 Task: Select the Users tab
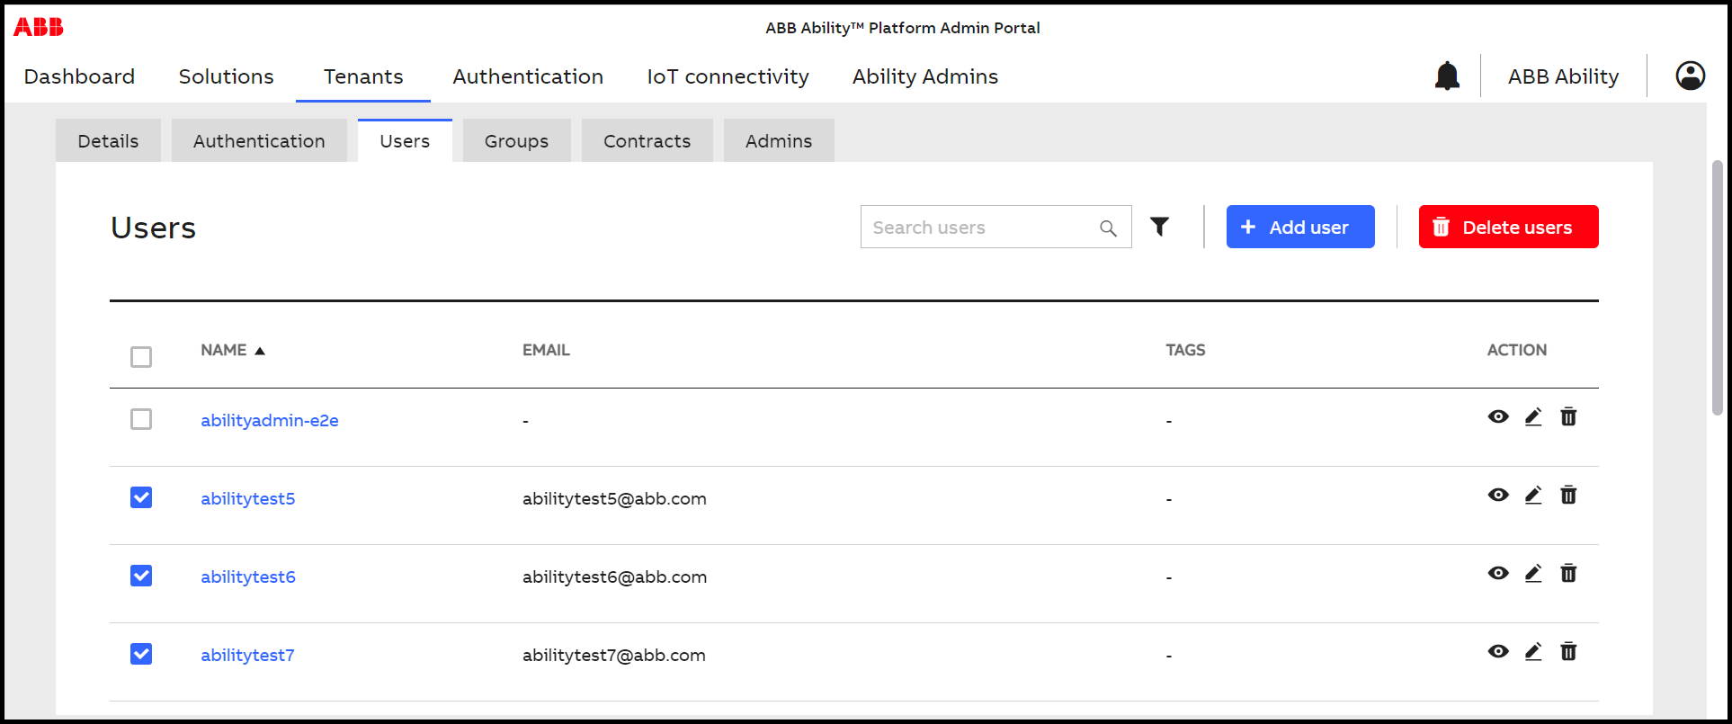[405, 141]
